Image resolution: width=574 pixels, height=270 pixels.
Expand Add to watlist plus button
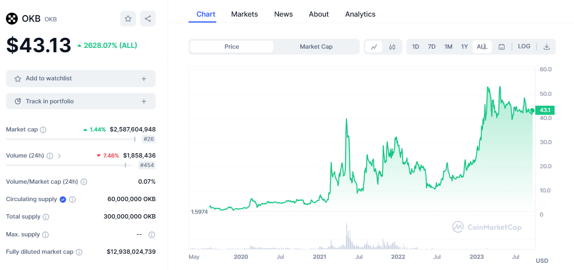[x=144, y=79]
